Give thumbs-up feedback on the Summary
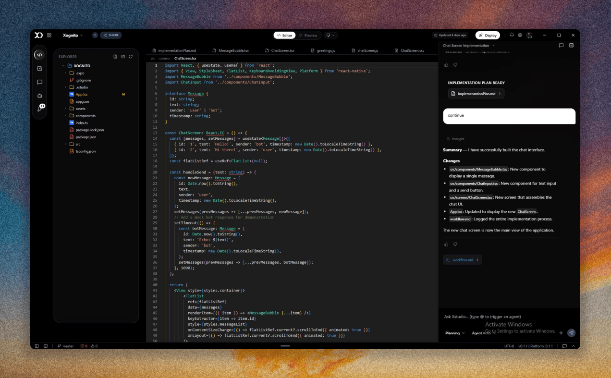Screen dimensions: 611x378 pyautogui.click(x=446, y=244)
